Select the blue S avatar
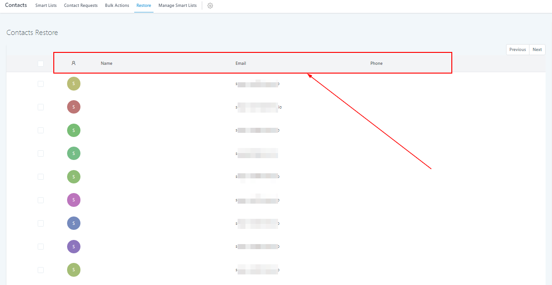This screenshot has height=285, width=552. point(74,223)
